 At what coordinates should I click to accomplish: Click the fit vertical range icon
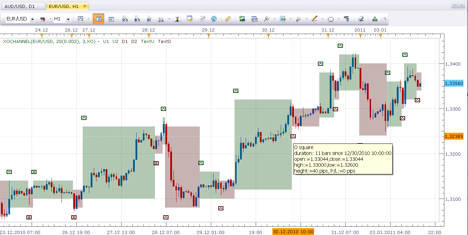point(177,19)
